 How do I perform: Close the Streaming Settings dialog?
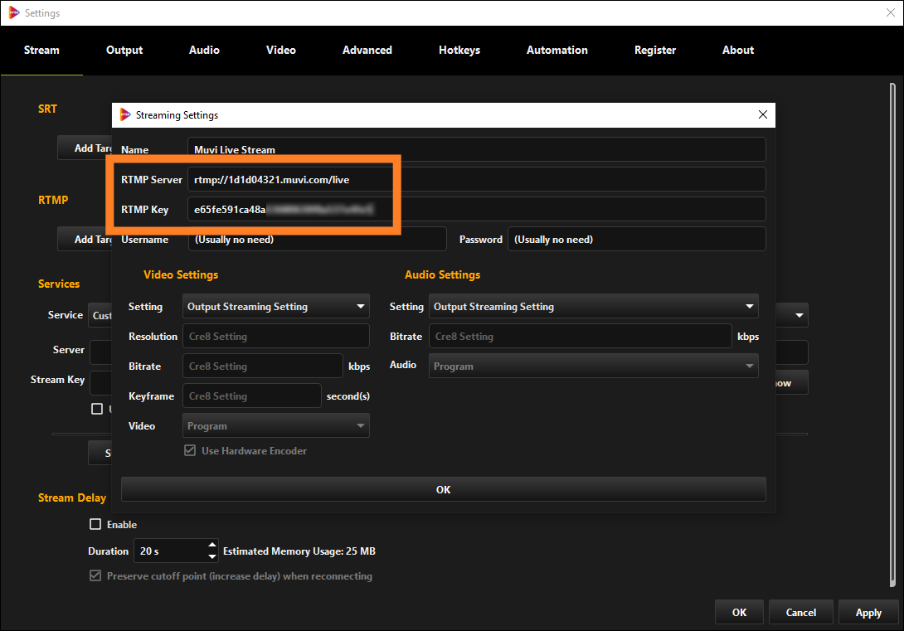pyautogui.click(x=762, y=114)
